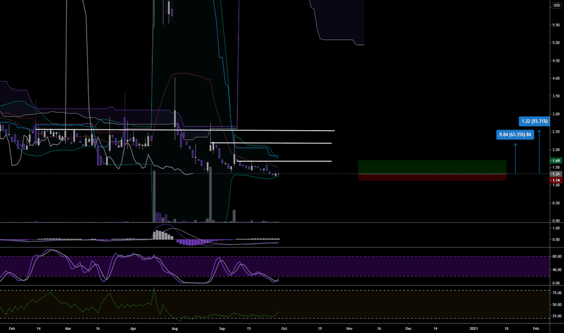The height and width of the screenshot is (333, 564).
Task: Click the 40.00 stochastic axis label
Action: 557,269
